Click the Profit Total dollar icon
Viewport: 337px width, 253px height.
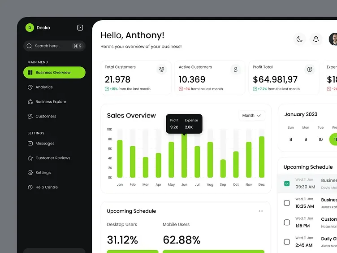(310, 69)
